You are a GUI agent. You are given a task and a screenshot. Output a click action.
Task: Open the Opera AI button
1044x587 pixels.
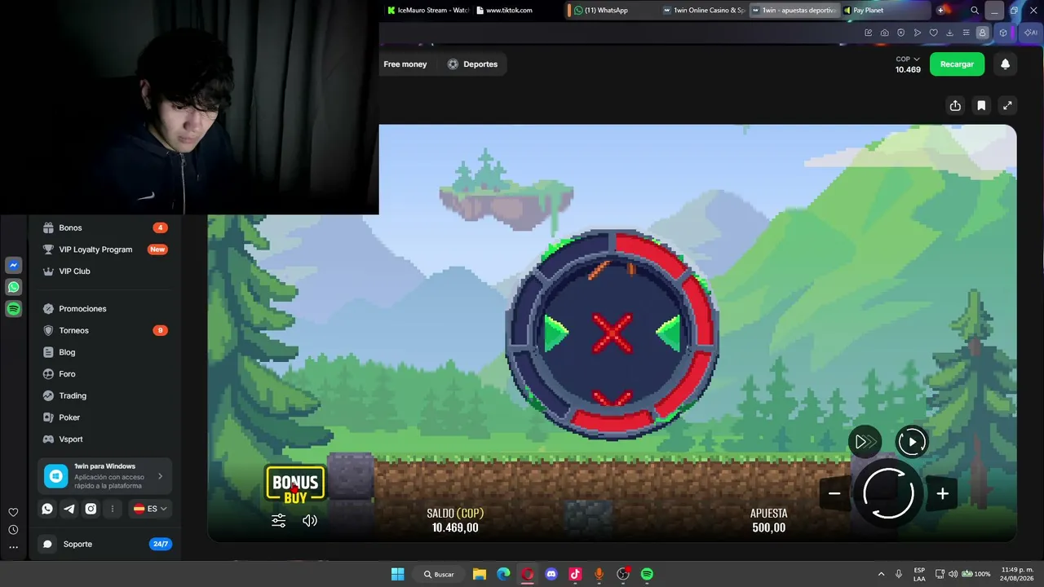1030,33
